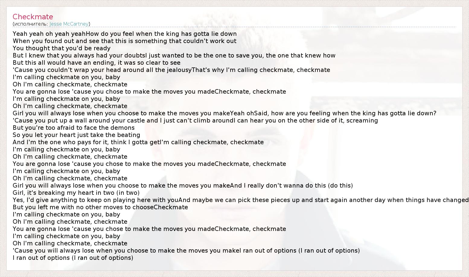Select the line 'You thought that you'd be ready'
The image size is (469, 277).
[x=62, y=48]
